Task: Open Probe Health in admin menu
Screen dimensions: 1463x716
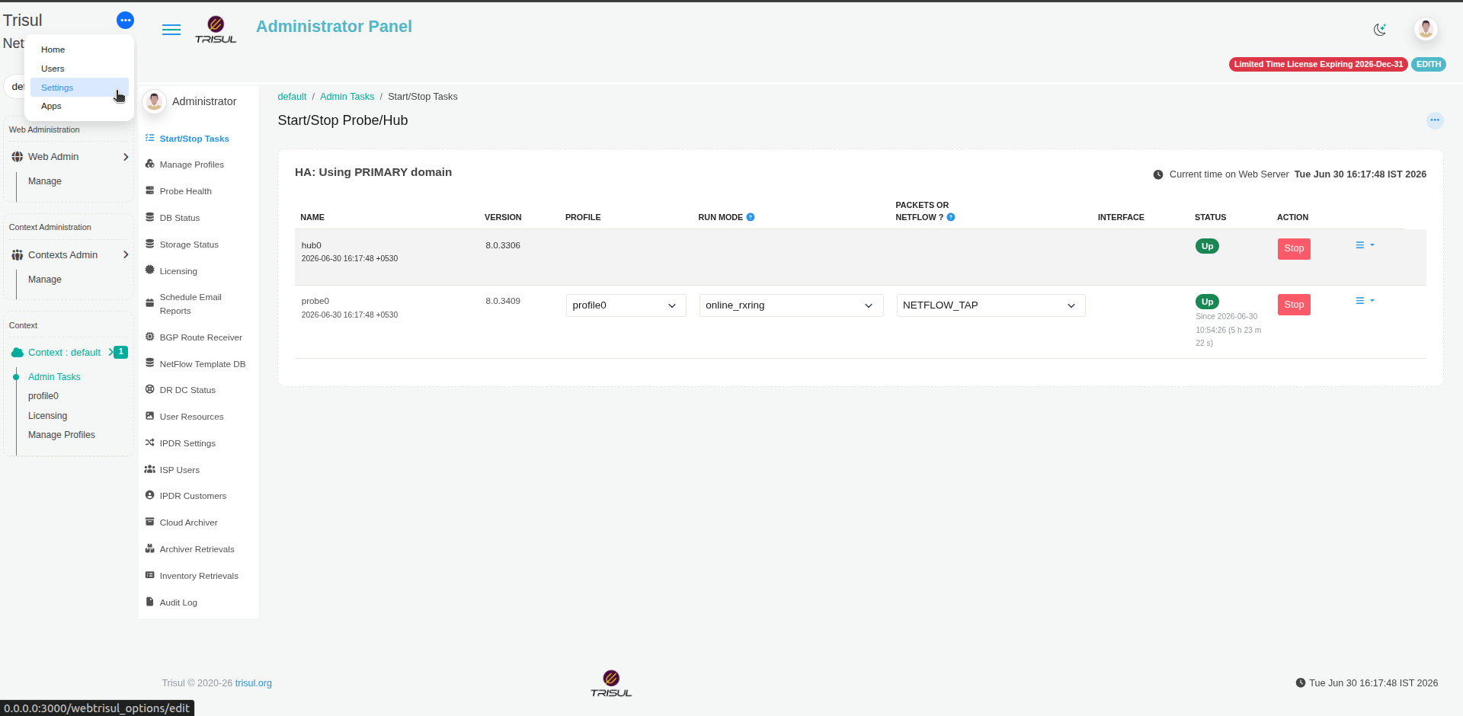Action: tap(185, 191)
